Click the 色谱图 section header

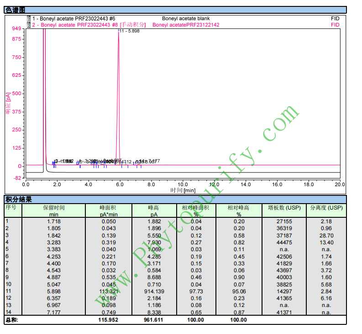[15, 10]
